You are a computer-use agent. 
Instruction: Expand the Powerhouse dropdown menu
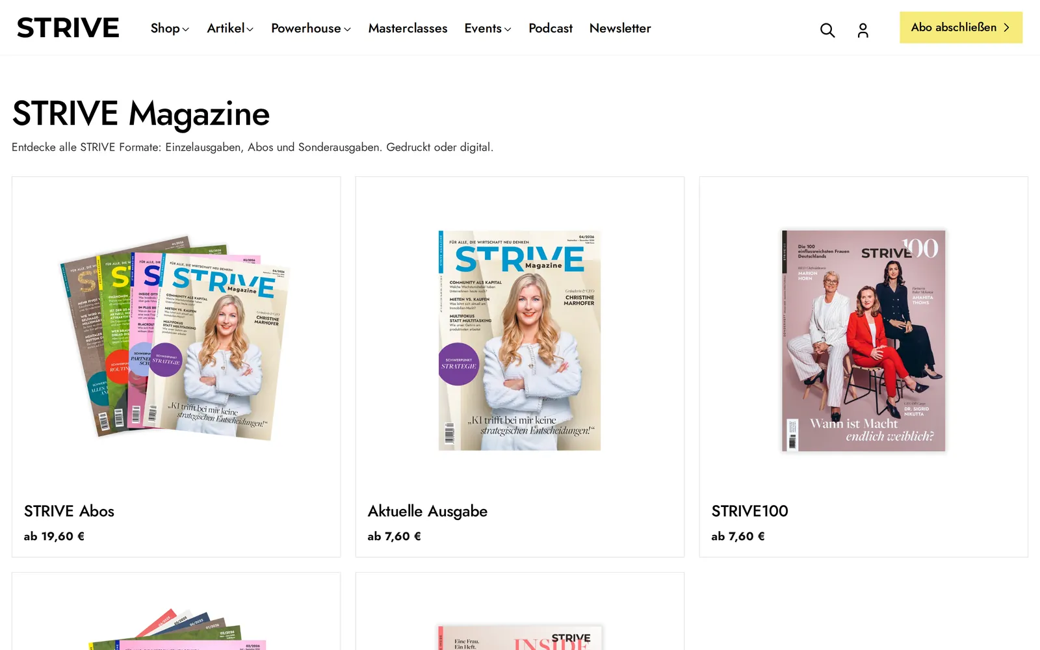[x=311, y=28]
